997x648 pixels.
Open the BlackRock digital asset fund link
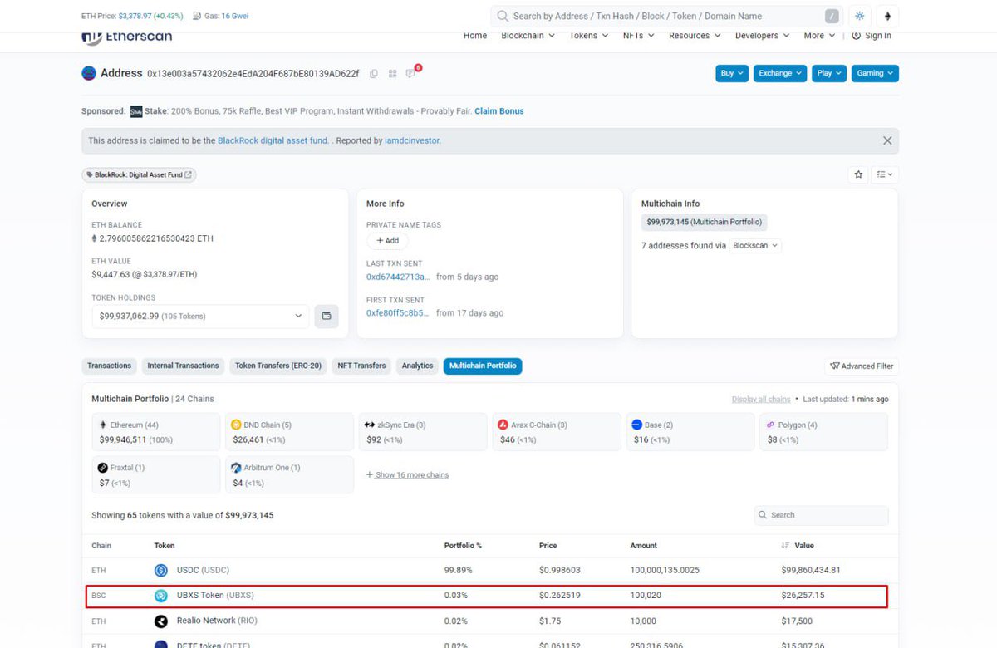(273, 141)
